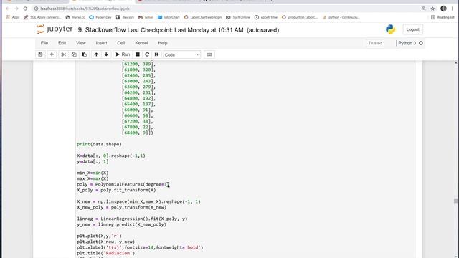Image resolution: width=459 pixels, height=258 pixels.
Task: Click the X_new = np.linspace line
Action: [x=138, y=201]
